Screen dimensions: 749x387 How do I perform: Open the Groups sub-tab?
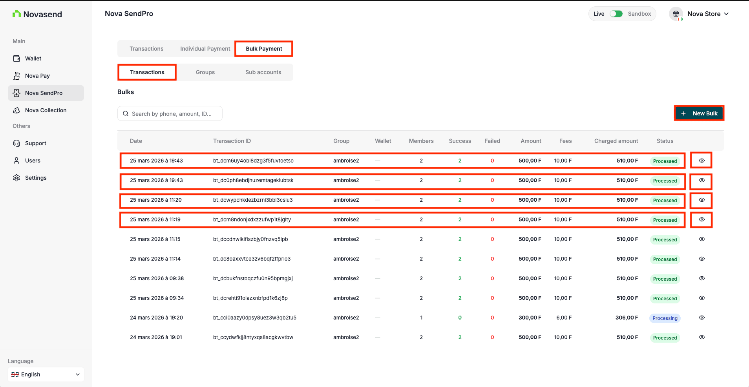click(205, 72)
